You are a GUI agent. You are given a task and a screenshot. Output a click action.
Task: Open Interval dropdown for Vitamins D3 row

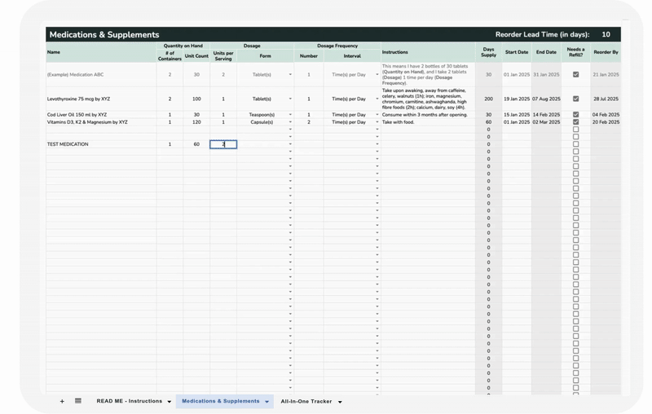point(377,122)
